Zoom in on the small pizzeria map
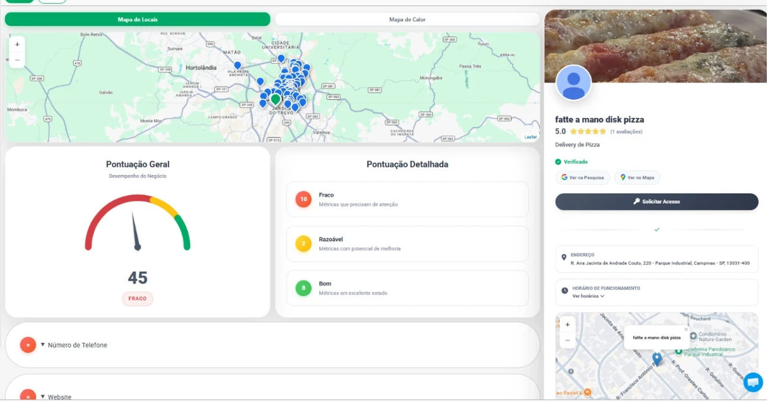768x401 pixels. 567,324
